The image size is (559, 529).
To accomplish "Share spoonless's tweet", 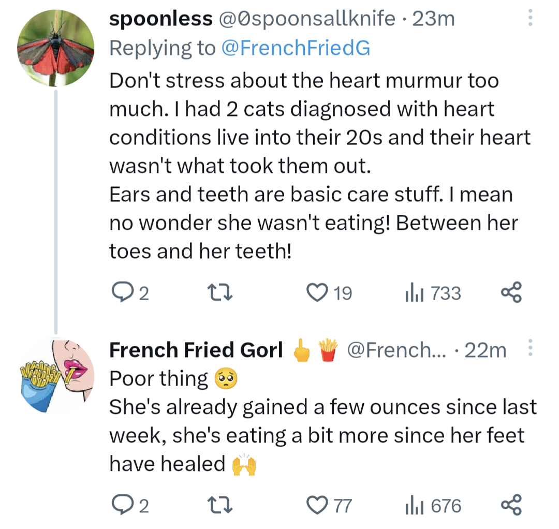I will click(x=511, y=292).
